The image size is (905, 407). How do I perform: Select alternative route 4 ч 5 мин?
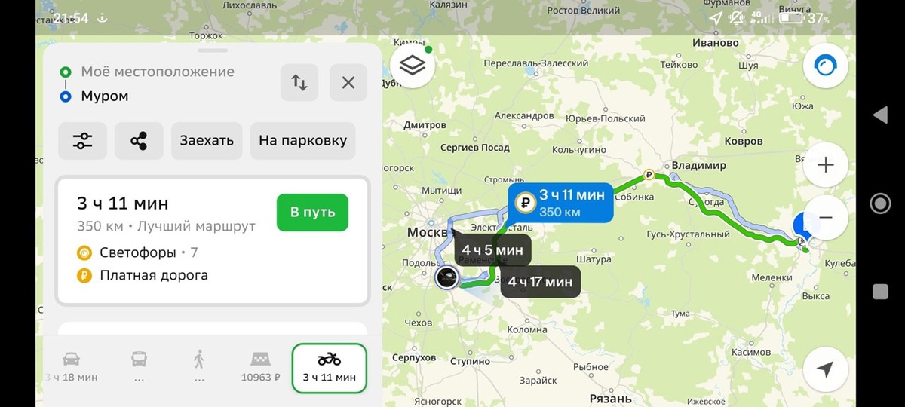pyautogui.click(x=492, y=249)
